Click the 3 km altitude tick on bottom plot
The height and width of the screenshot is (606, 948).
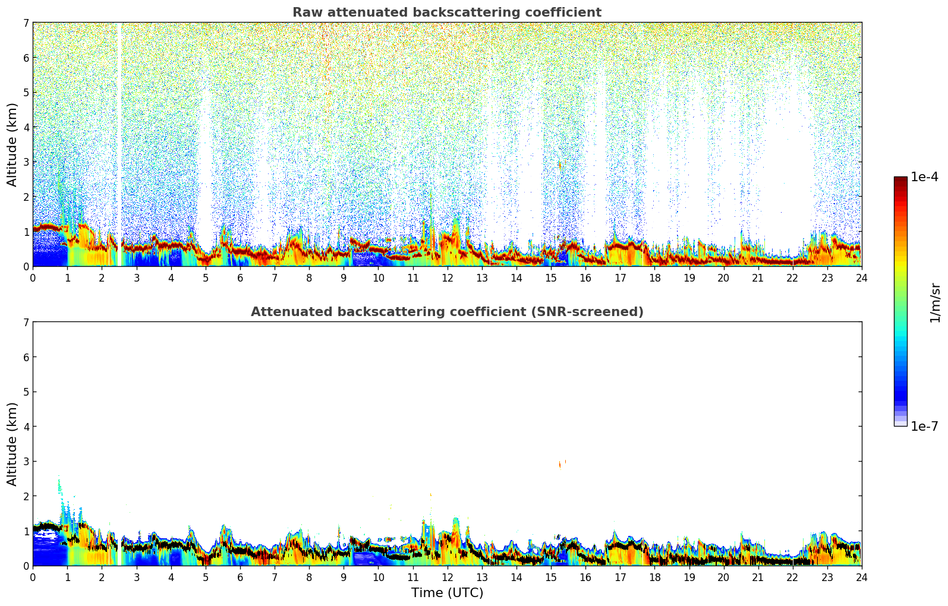(26, 462)
